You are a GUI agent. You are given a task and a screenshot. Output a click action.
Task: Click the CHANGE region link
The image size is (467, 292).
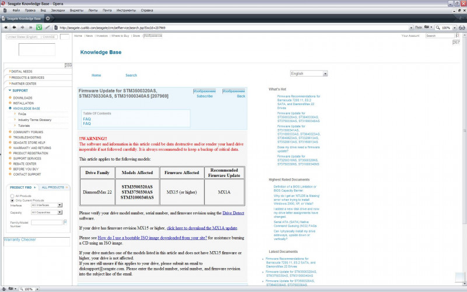48,37
